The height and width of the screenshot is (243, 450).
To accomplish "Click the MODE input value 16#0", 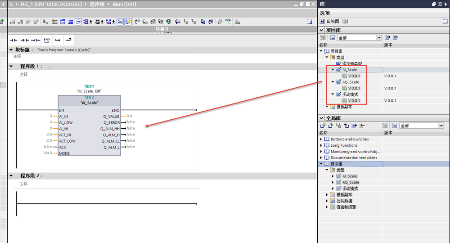I will (47, 153).
